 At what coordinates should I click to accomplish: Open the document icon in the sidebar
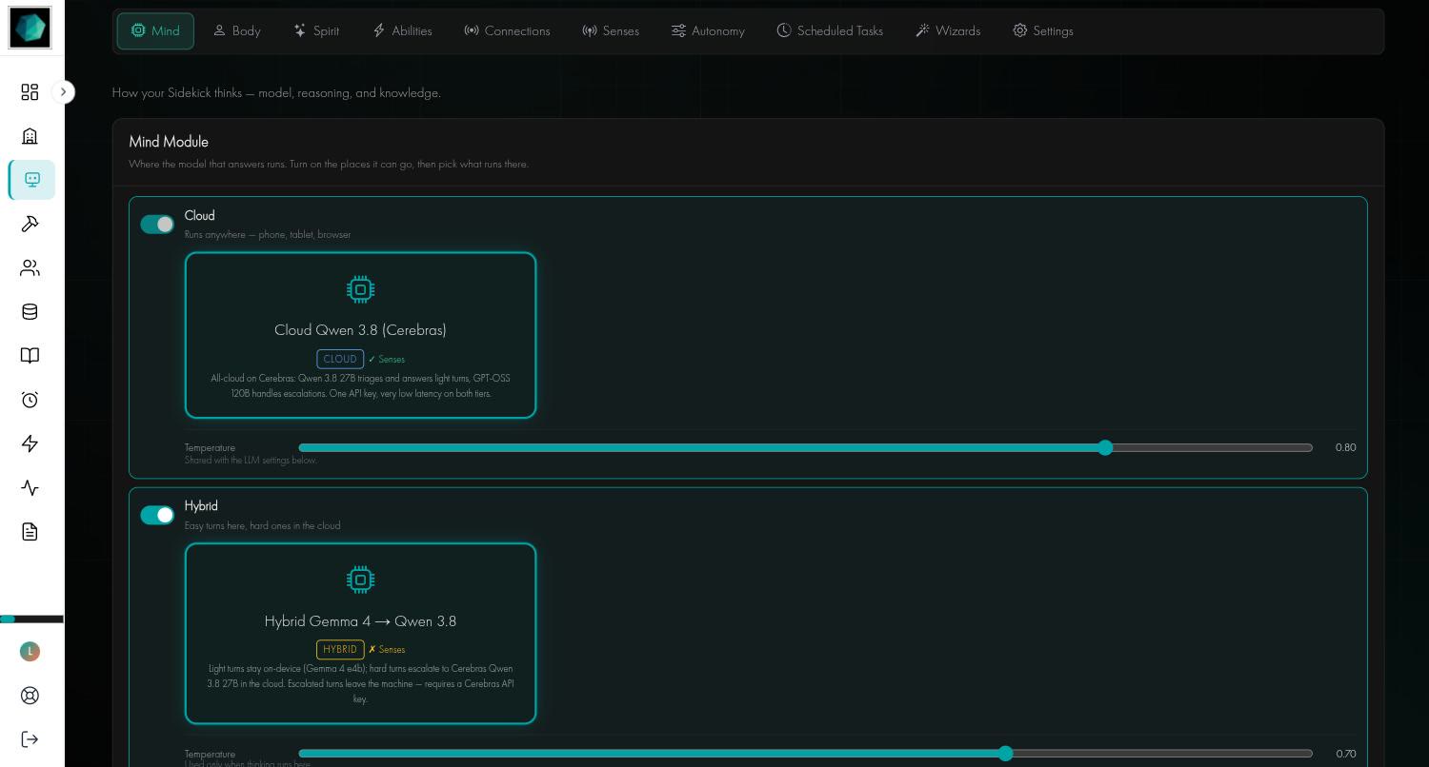tap(30, 531)
